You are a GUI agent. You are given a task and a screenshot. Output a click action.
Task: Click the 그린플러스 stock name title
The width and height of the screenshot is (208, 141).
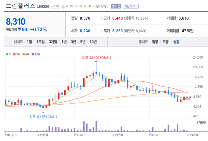click(20, 6)
